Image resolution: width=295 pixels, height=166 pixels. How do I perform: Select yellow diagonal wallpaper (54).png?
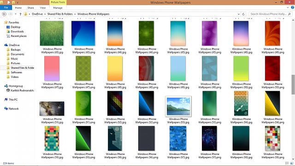coord(272,103)
